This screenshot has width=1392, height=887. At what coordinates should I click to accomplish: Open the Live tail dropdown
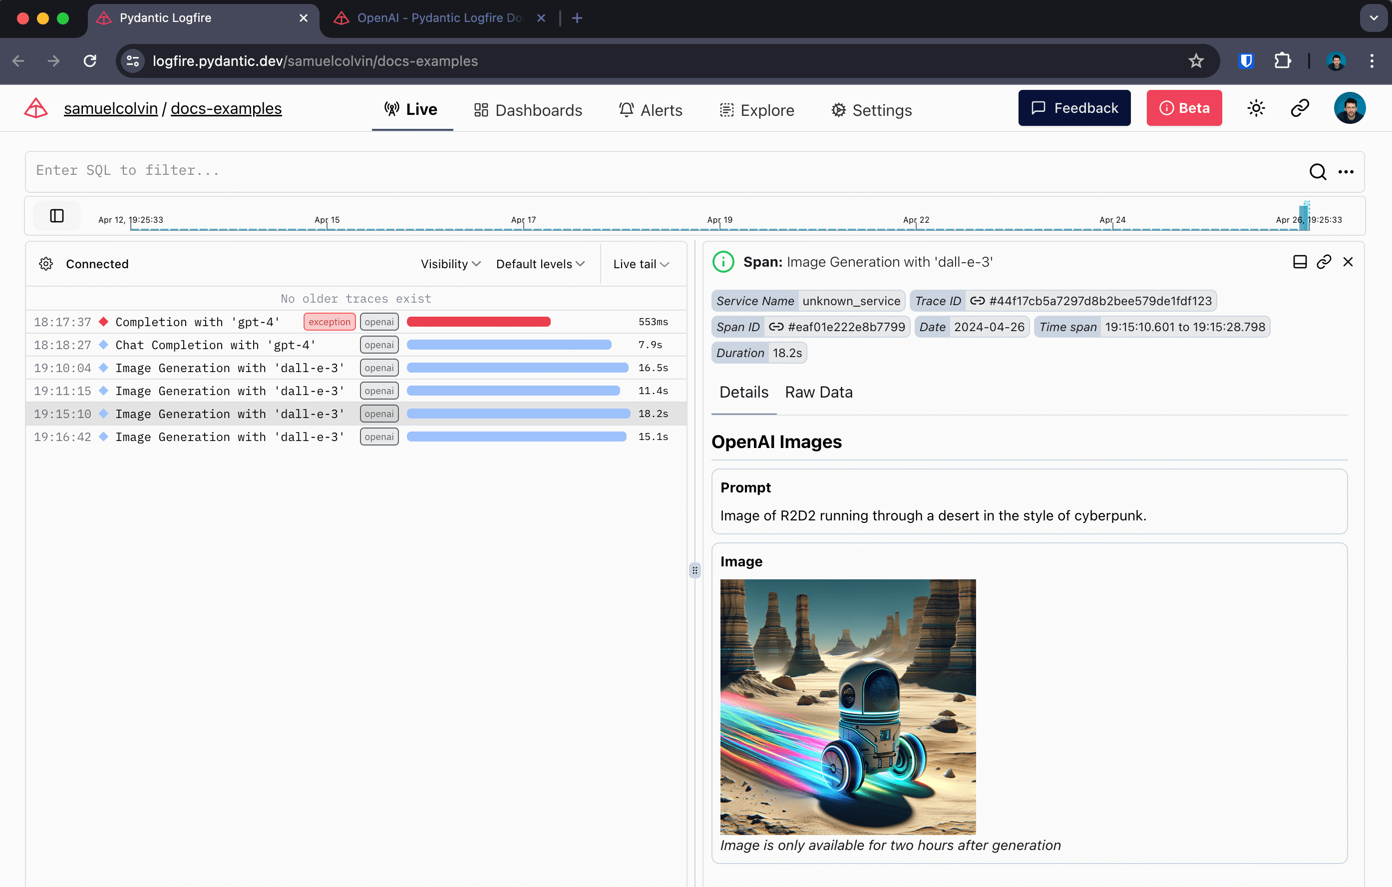coord(641,264)
